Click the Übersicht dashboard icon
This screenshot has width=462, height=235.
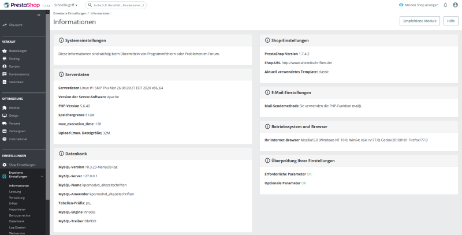(x=4, y=25)
